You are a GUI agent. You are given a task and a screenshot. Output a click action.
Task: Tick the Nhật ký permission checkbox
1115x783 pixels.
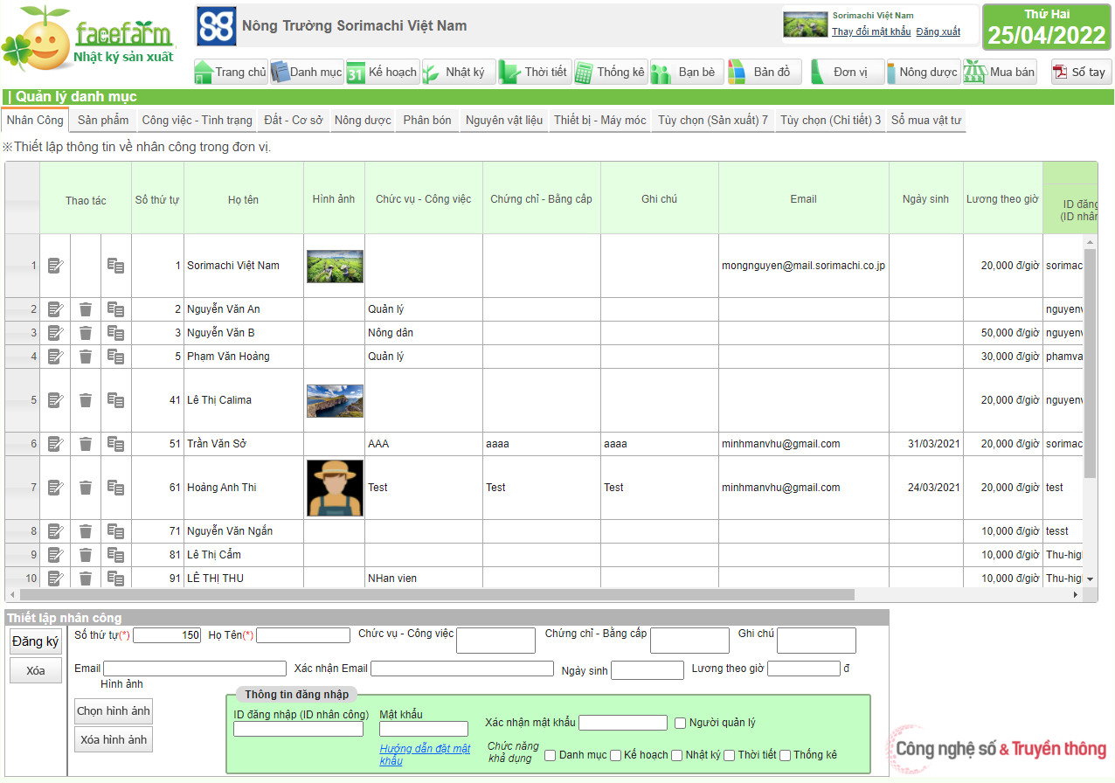677,755
